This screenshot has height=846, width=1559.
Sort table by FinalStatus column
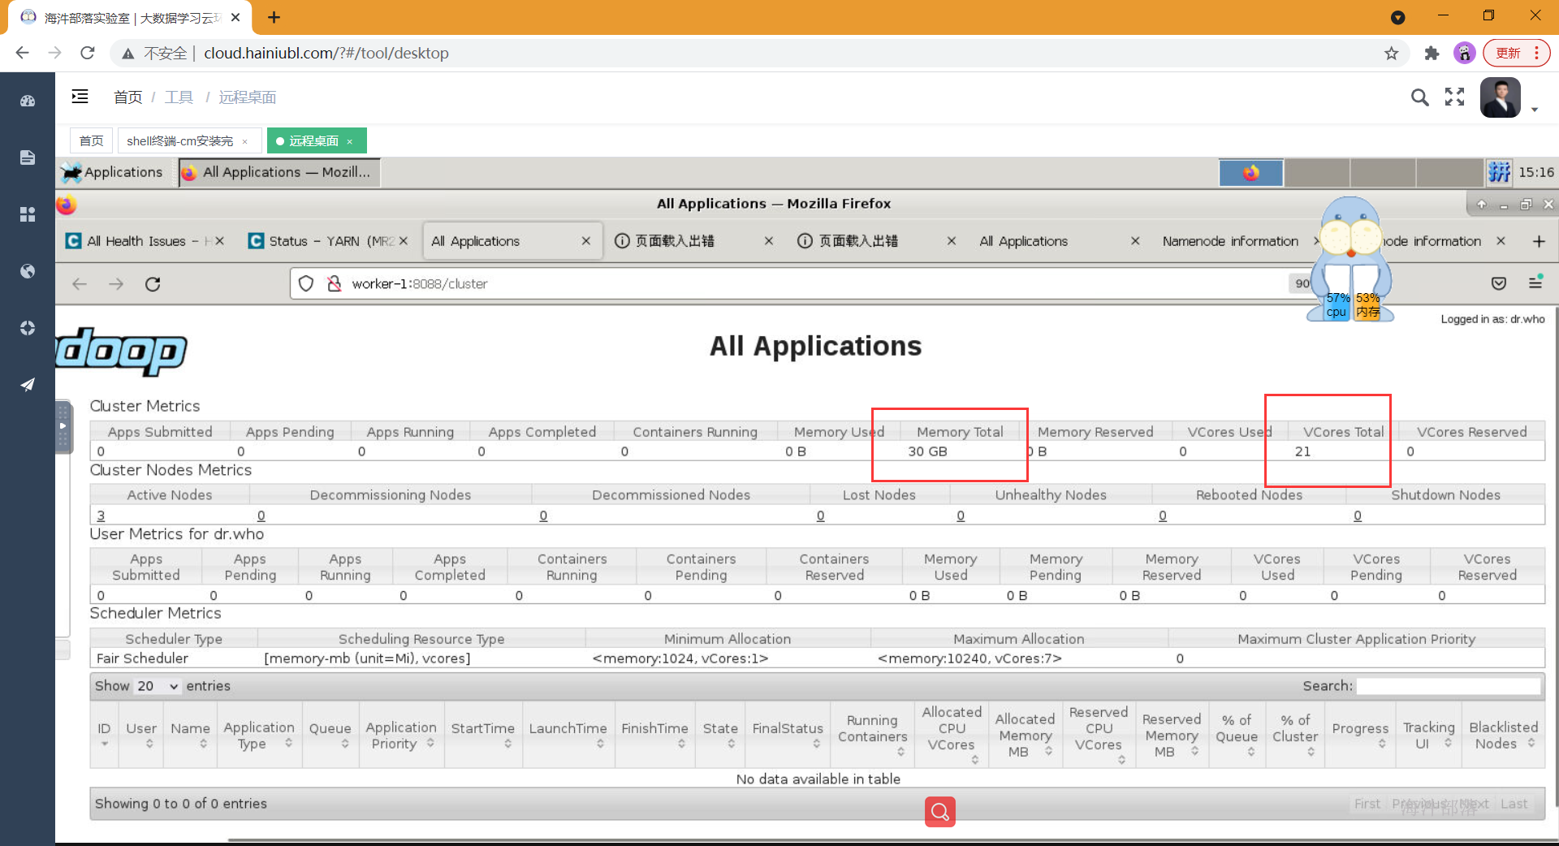[x=788, y=734]
